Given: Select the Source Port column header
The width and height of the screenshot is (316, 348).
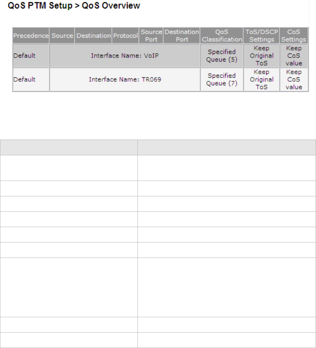Looking at the screenshot, I should tap(151, 36).
